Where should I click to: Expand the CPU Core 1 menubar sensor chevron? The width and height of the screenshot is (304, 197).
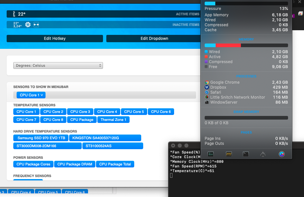click(x=42, y=95)
